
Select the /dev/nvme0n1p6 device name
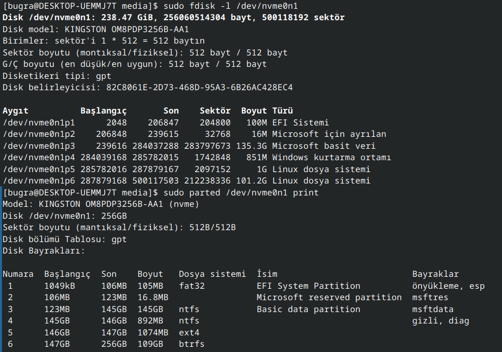[x=39, y=181]
